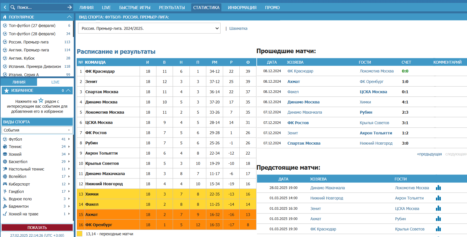Click the gamepad icon for Киберспорт
The width and height of the screenshot is (467, 237).
coord(5,184)
